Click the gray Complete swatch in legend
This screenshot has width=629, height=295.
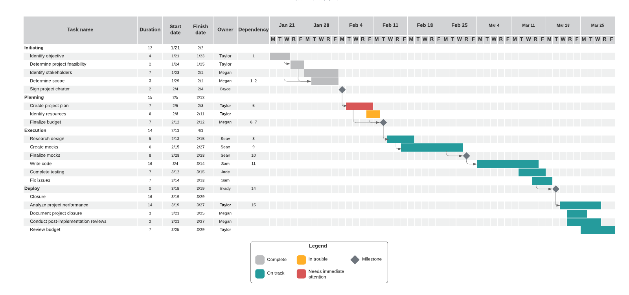pyautogui.click(x=260, y=260)
